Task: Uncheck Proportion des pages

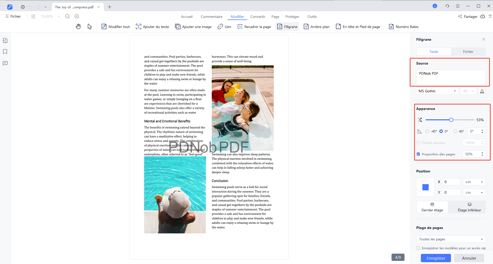Action: point(418,154)
